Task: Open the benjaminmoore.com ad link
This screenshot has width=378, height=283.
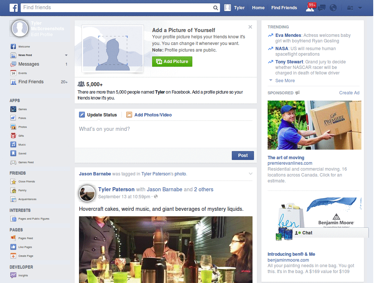Action: [288, 260]
